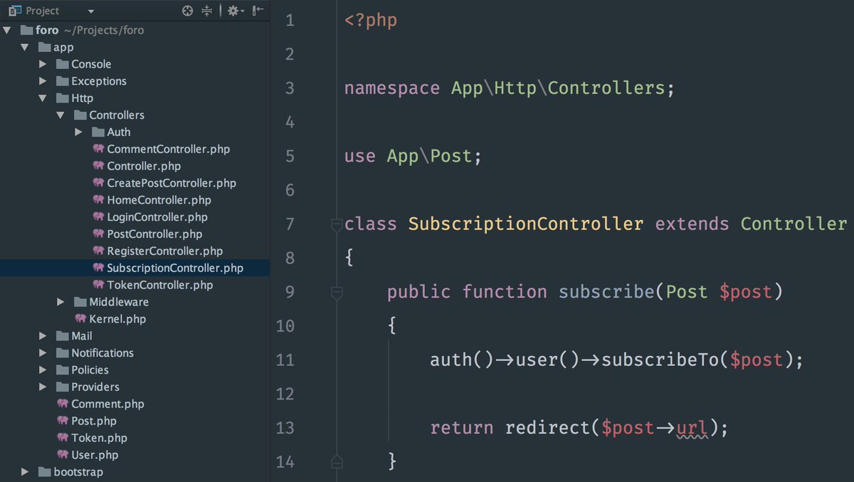854x482 pixels.
Task: Collapse the app folder arrow
Action: coord(25,47)
